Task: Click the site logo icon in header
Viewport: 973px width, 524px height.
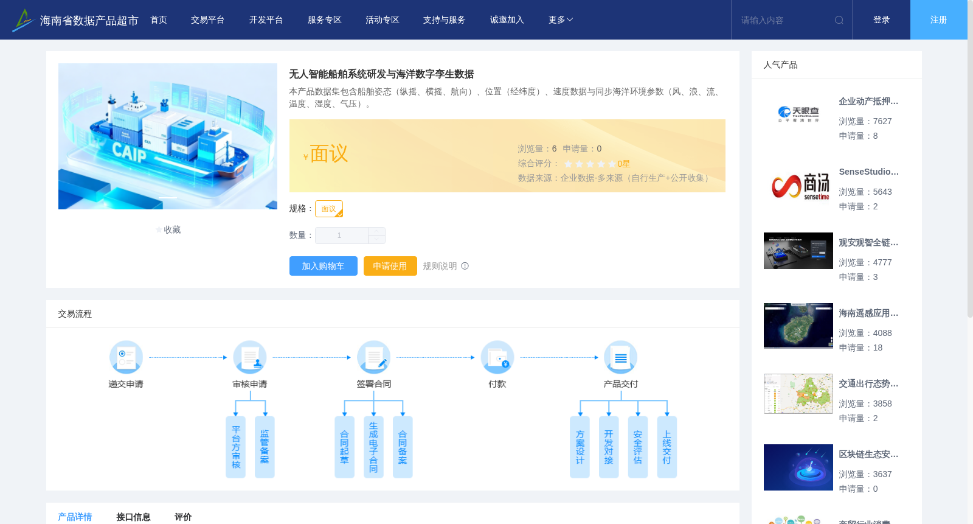Action: click(x=23, y=20)
